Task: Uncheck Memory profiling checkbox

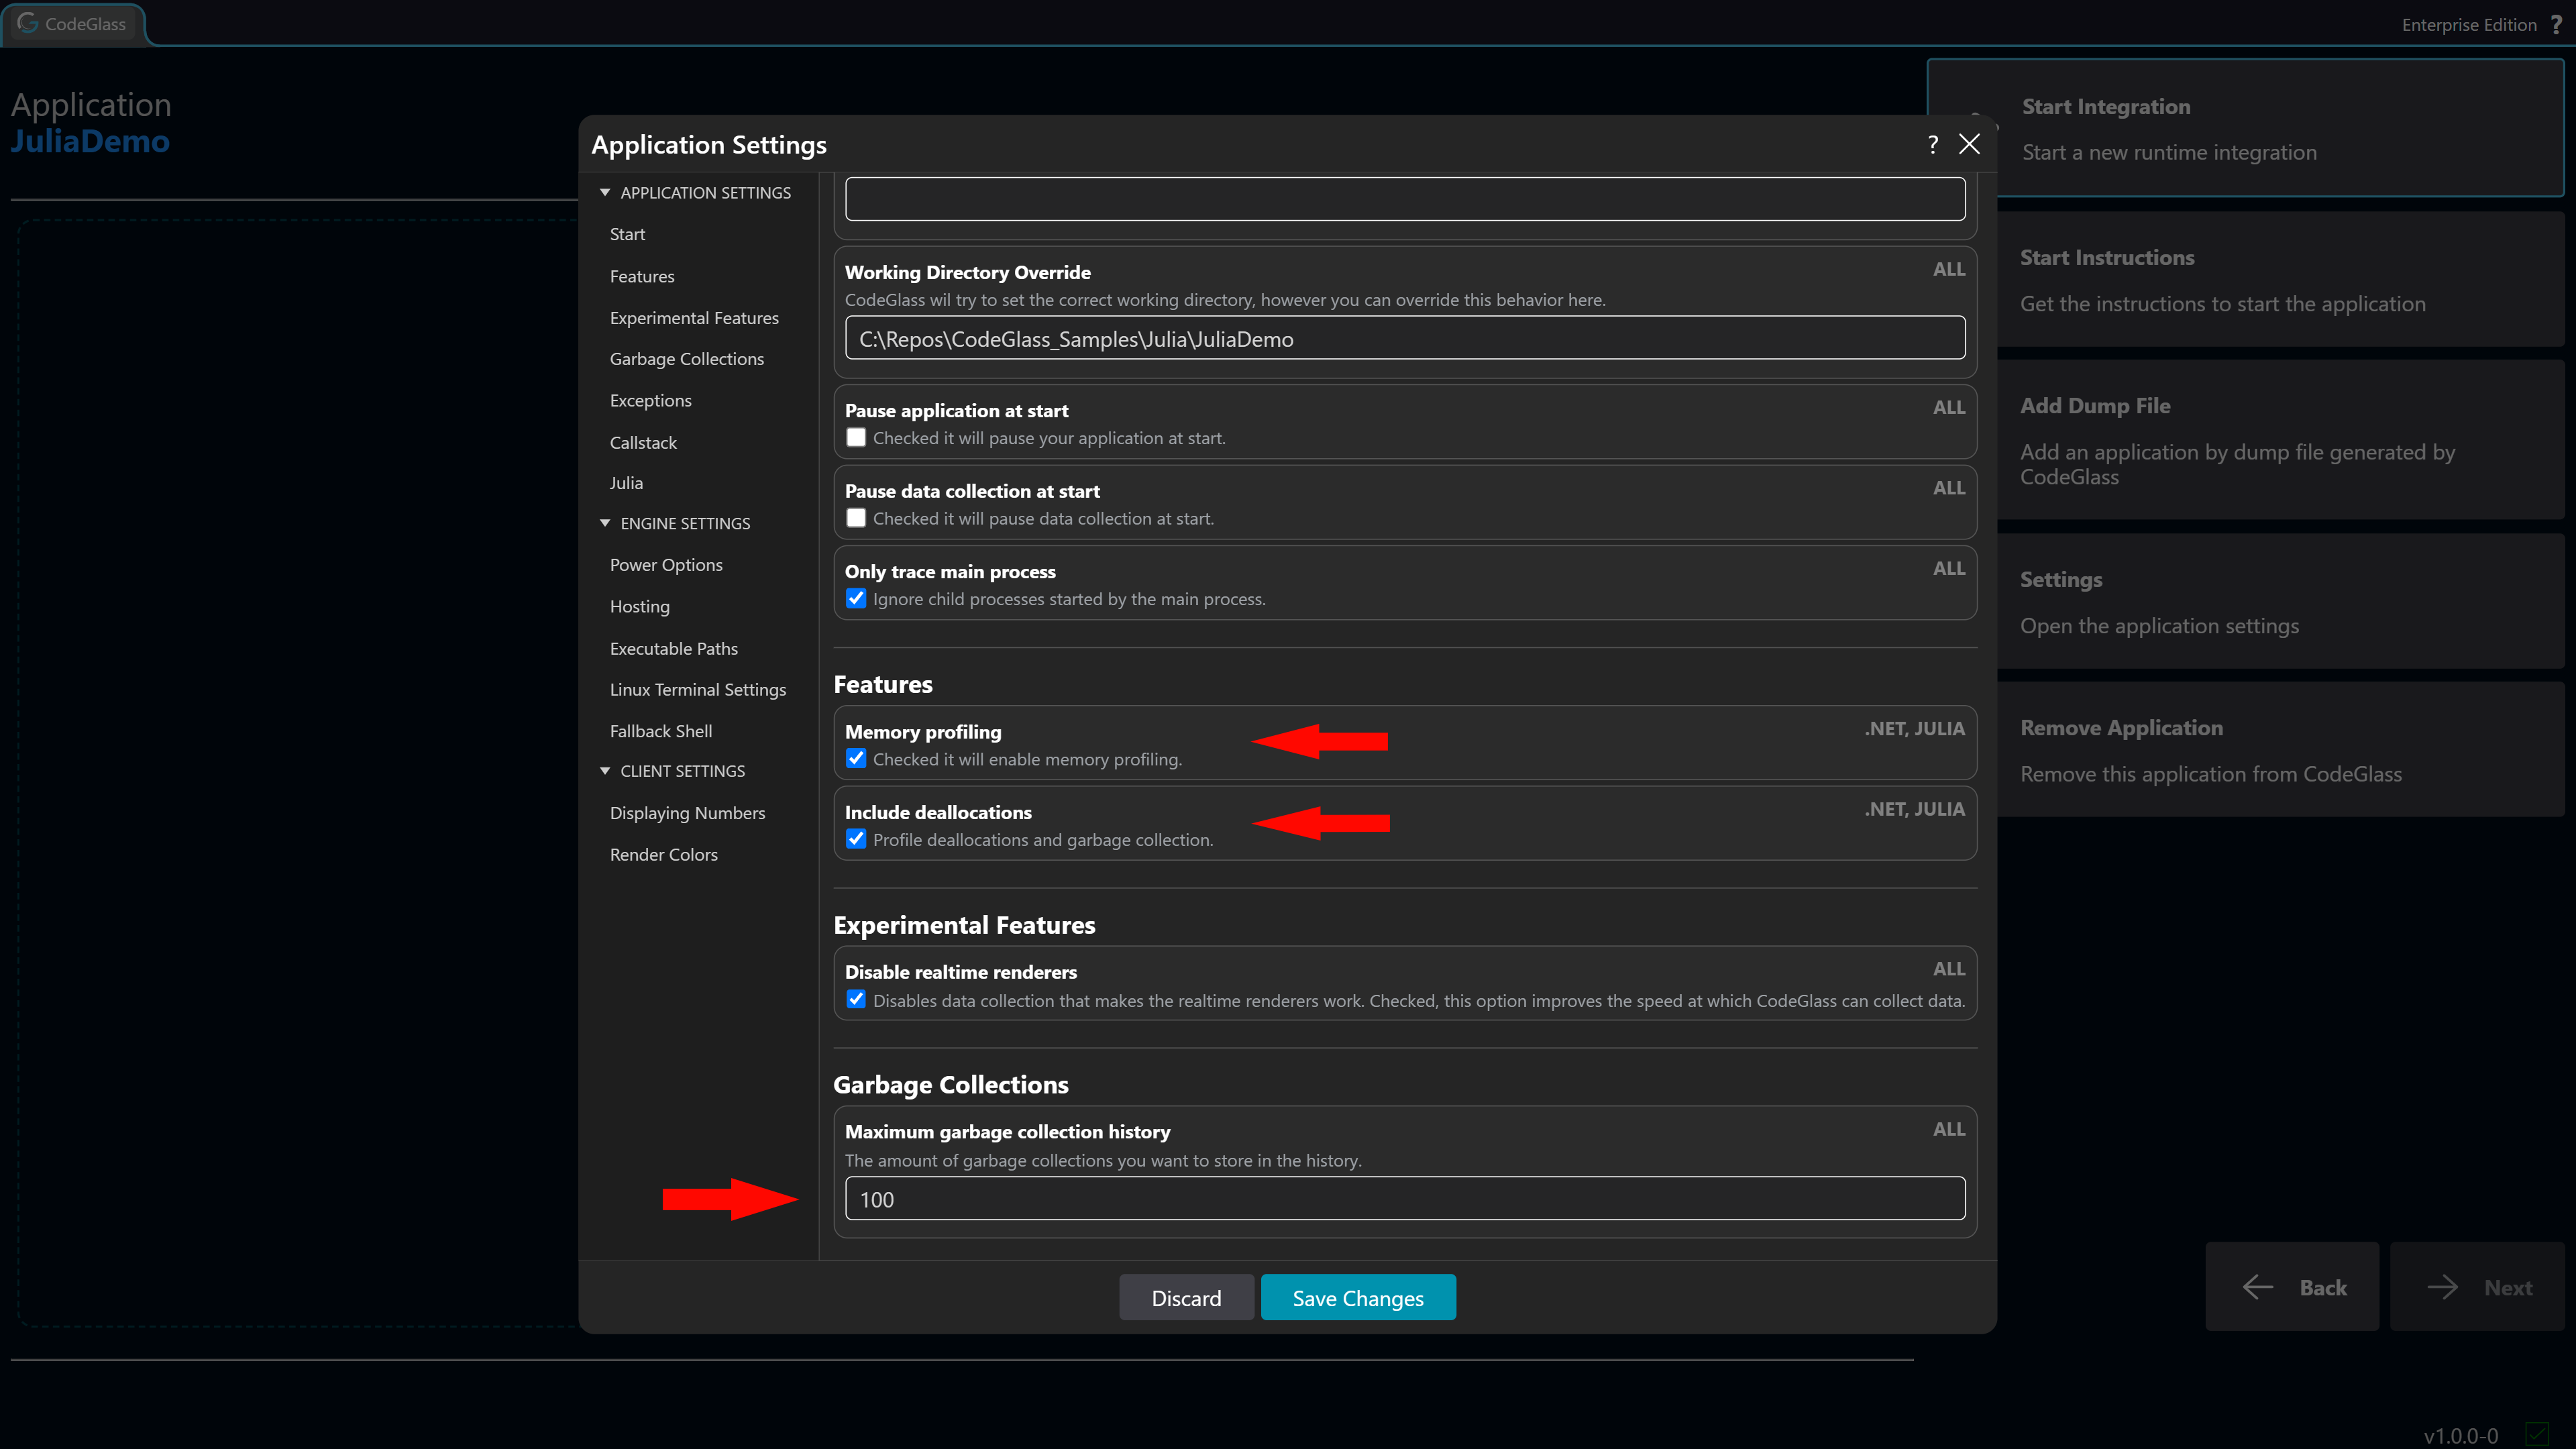Action: [856, 759]
